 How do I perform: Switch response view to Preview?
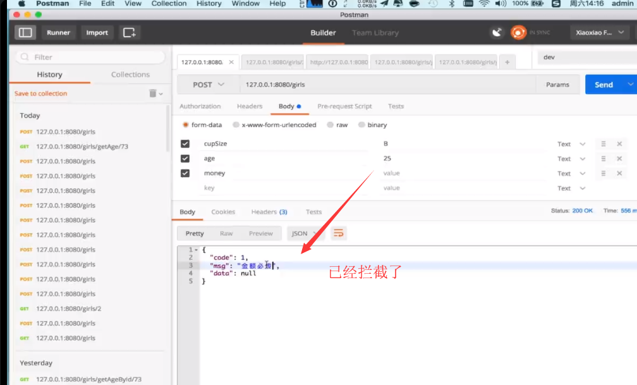(x=261, y=233)
